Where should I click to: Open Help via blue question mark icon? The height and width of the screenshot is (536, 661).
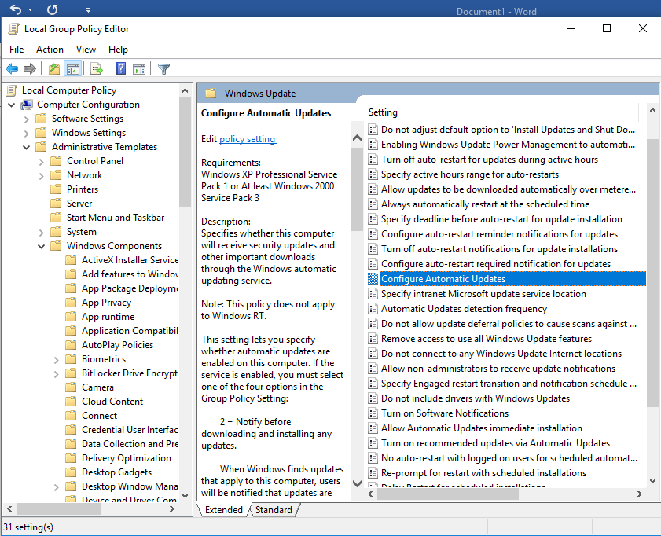coord(120,68)
